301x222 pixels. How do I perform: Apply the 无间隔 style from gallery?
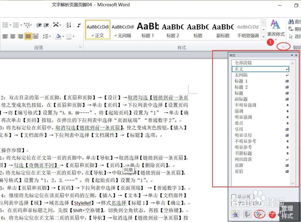click(x=123, y=30)
